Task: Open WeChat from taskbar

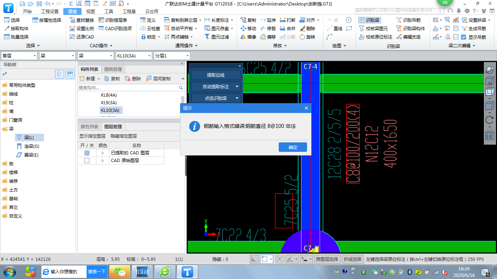Action: pyautogui.click(x=120, y=271)
